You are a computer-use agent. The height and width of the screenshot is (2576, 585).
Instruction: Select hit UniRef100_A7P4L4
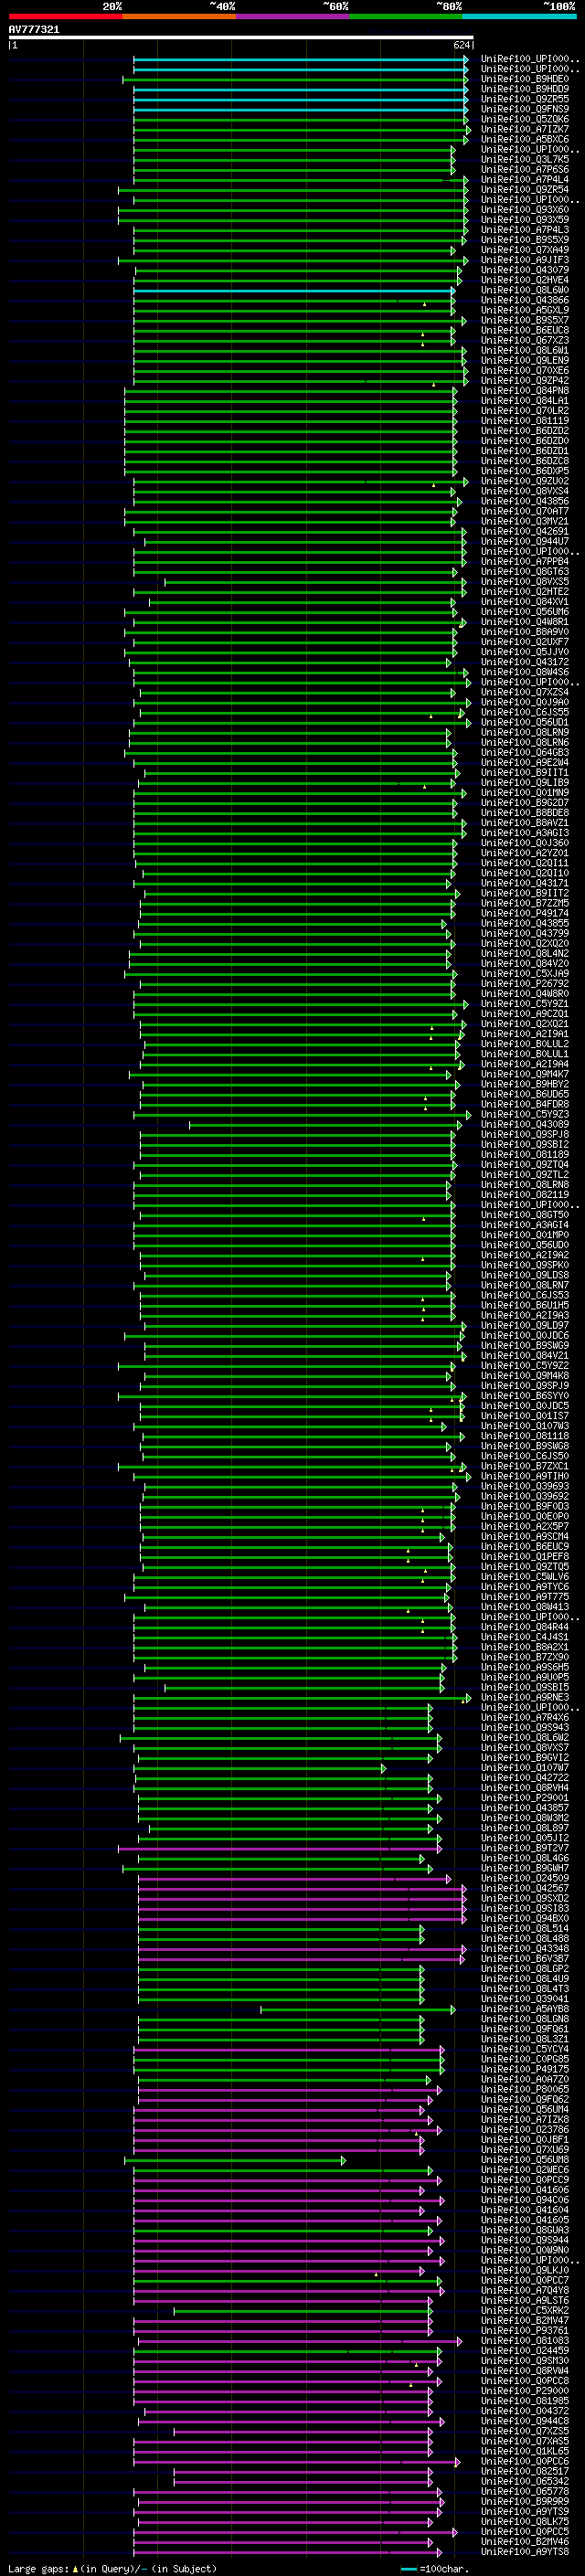click(x=524, y=180)
